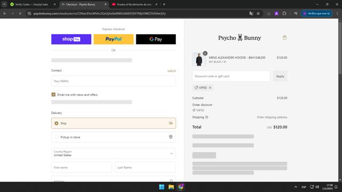Open a new browser tab
Screen dimensions: 342x192
pos(164,4)
